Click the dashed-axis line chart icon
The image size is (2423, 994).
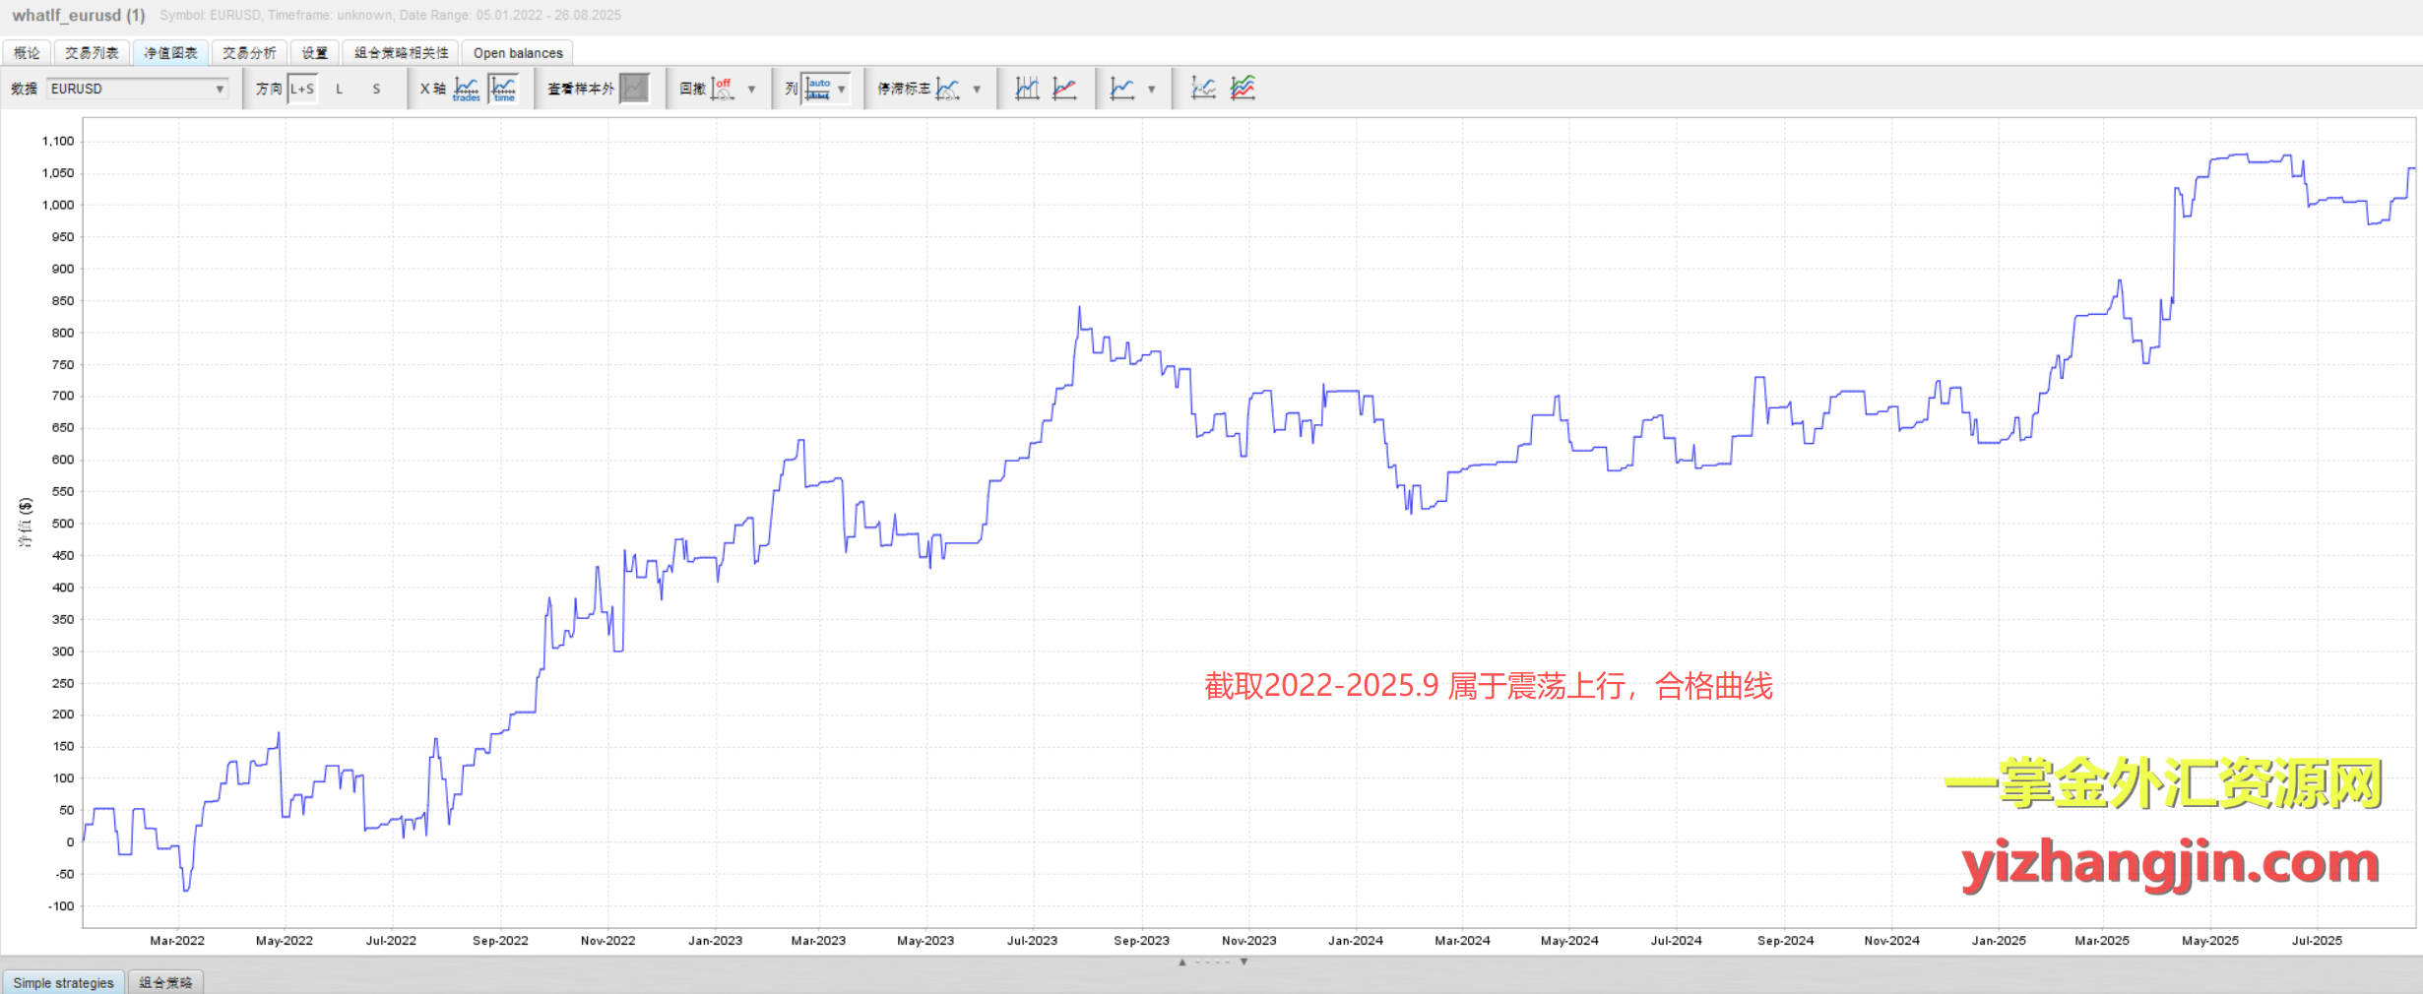[1203, 89]
